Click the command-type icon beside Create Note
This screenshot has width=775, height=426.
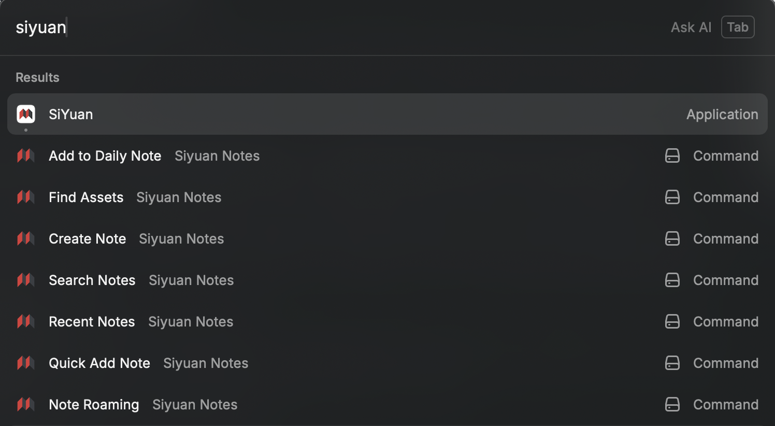point(672,238)
